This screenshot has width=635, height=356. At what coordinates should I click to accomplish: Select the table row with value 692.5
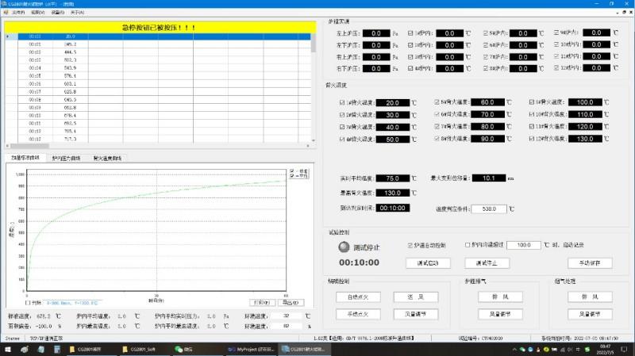158,123
